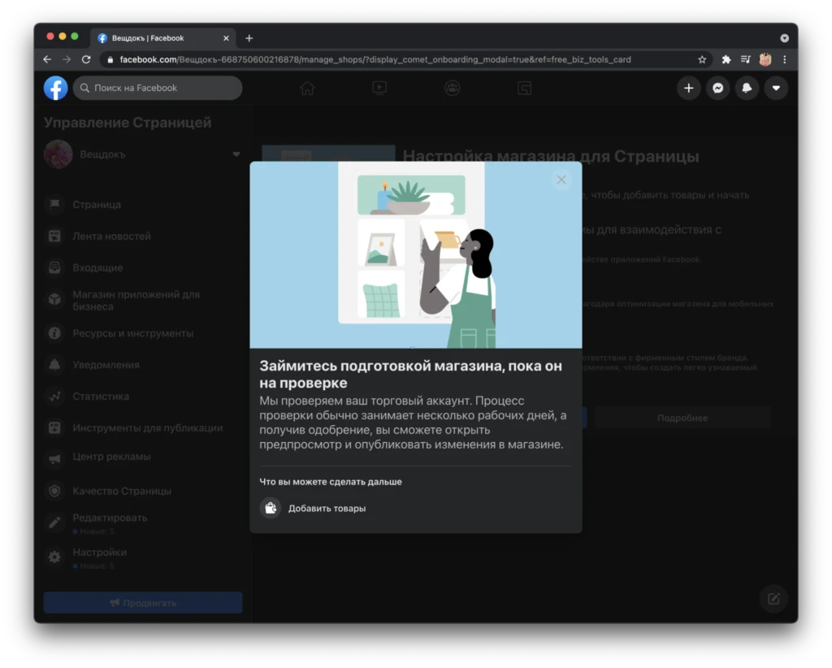Expand the account dropdown arrow
Viewport: 832px width, 668px height.
click(x=776, y=88)
